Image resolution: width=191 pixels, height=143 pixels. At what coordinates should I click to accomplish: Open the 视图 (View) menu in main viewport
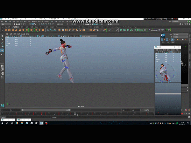click(x=7, y=34)
